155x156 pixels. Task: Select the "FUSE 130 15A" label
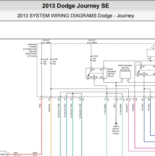pyautogui.click(x=46, y=61)
